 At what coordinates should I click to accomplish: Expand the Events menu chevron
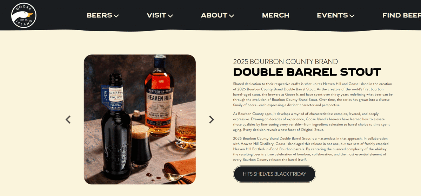point(352,16)
